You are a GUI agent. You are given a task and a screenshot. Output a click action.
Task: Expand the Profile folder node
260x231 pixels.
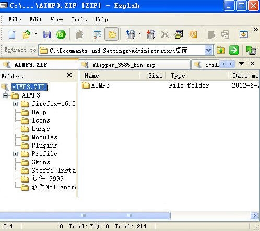point(16,154)
